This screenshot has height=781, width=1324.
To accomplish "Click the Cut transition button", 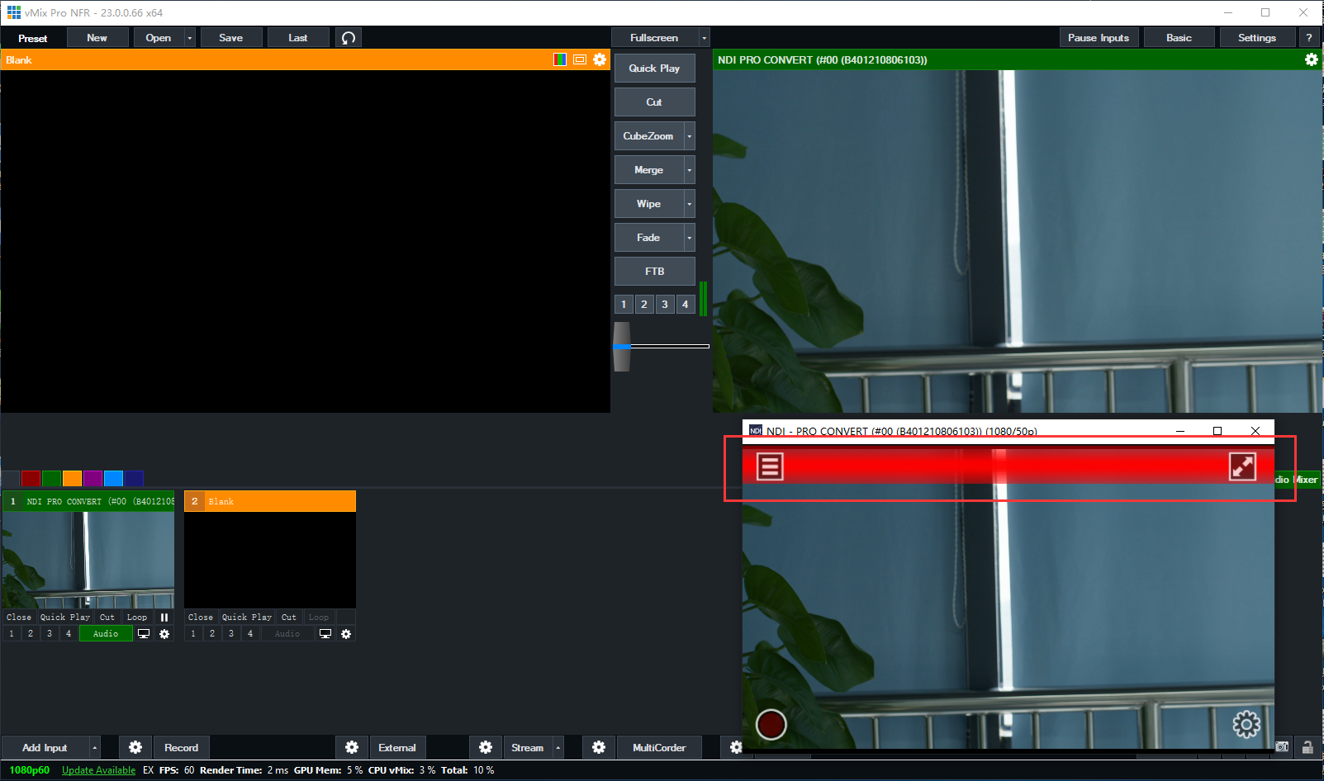I will (x=654, y=102).
